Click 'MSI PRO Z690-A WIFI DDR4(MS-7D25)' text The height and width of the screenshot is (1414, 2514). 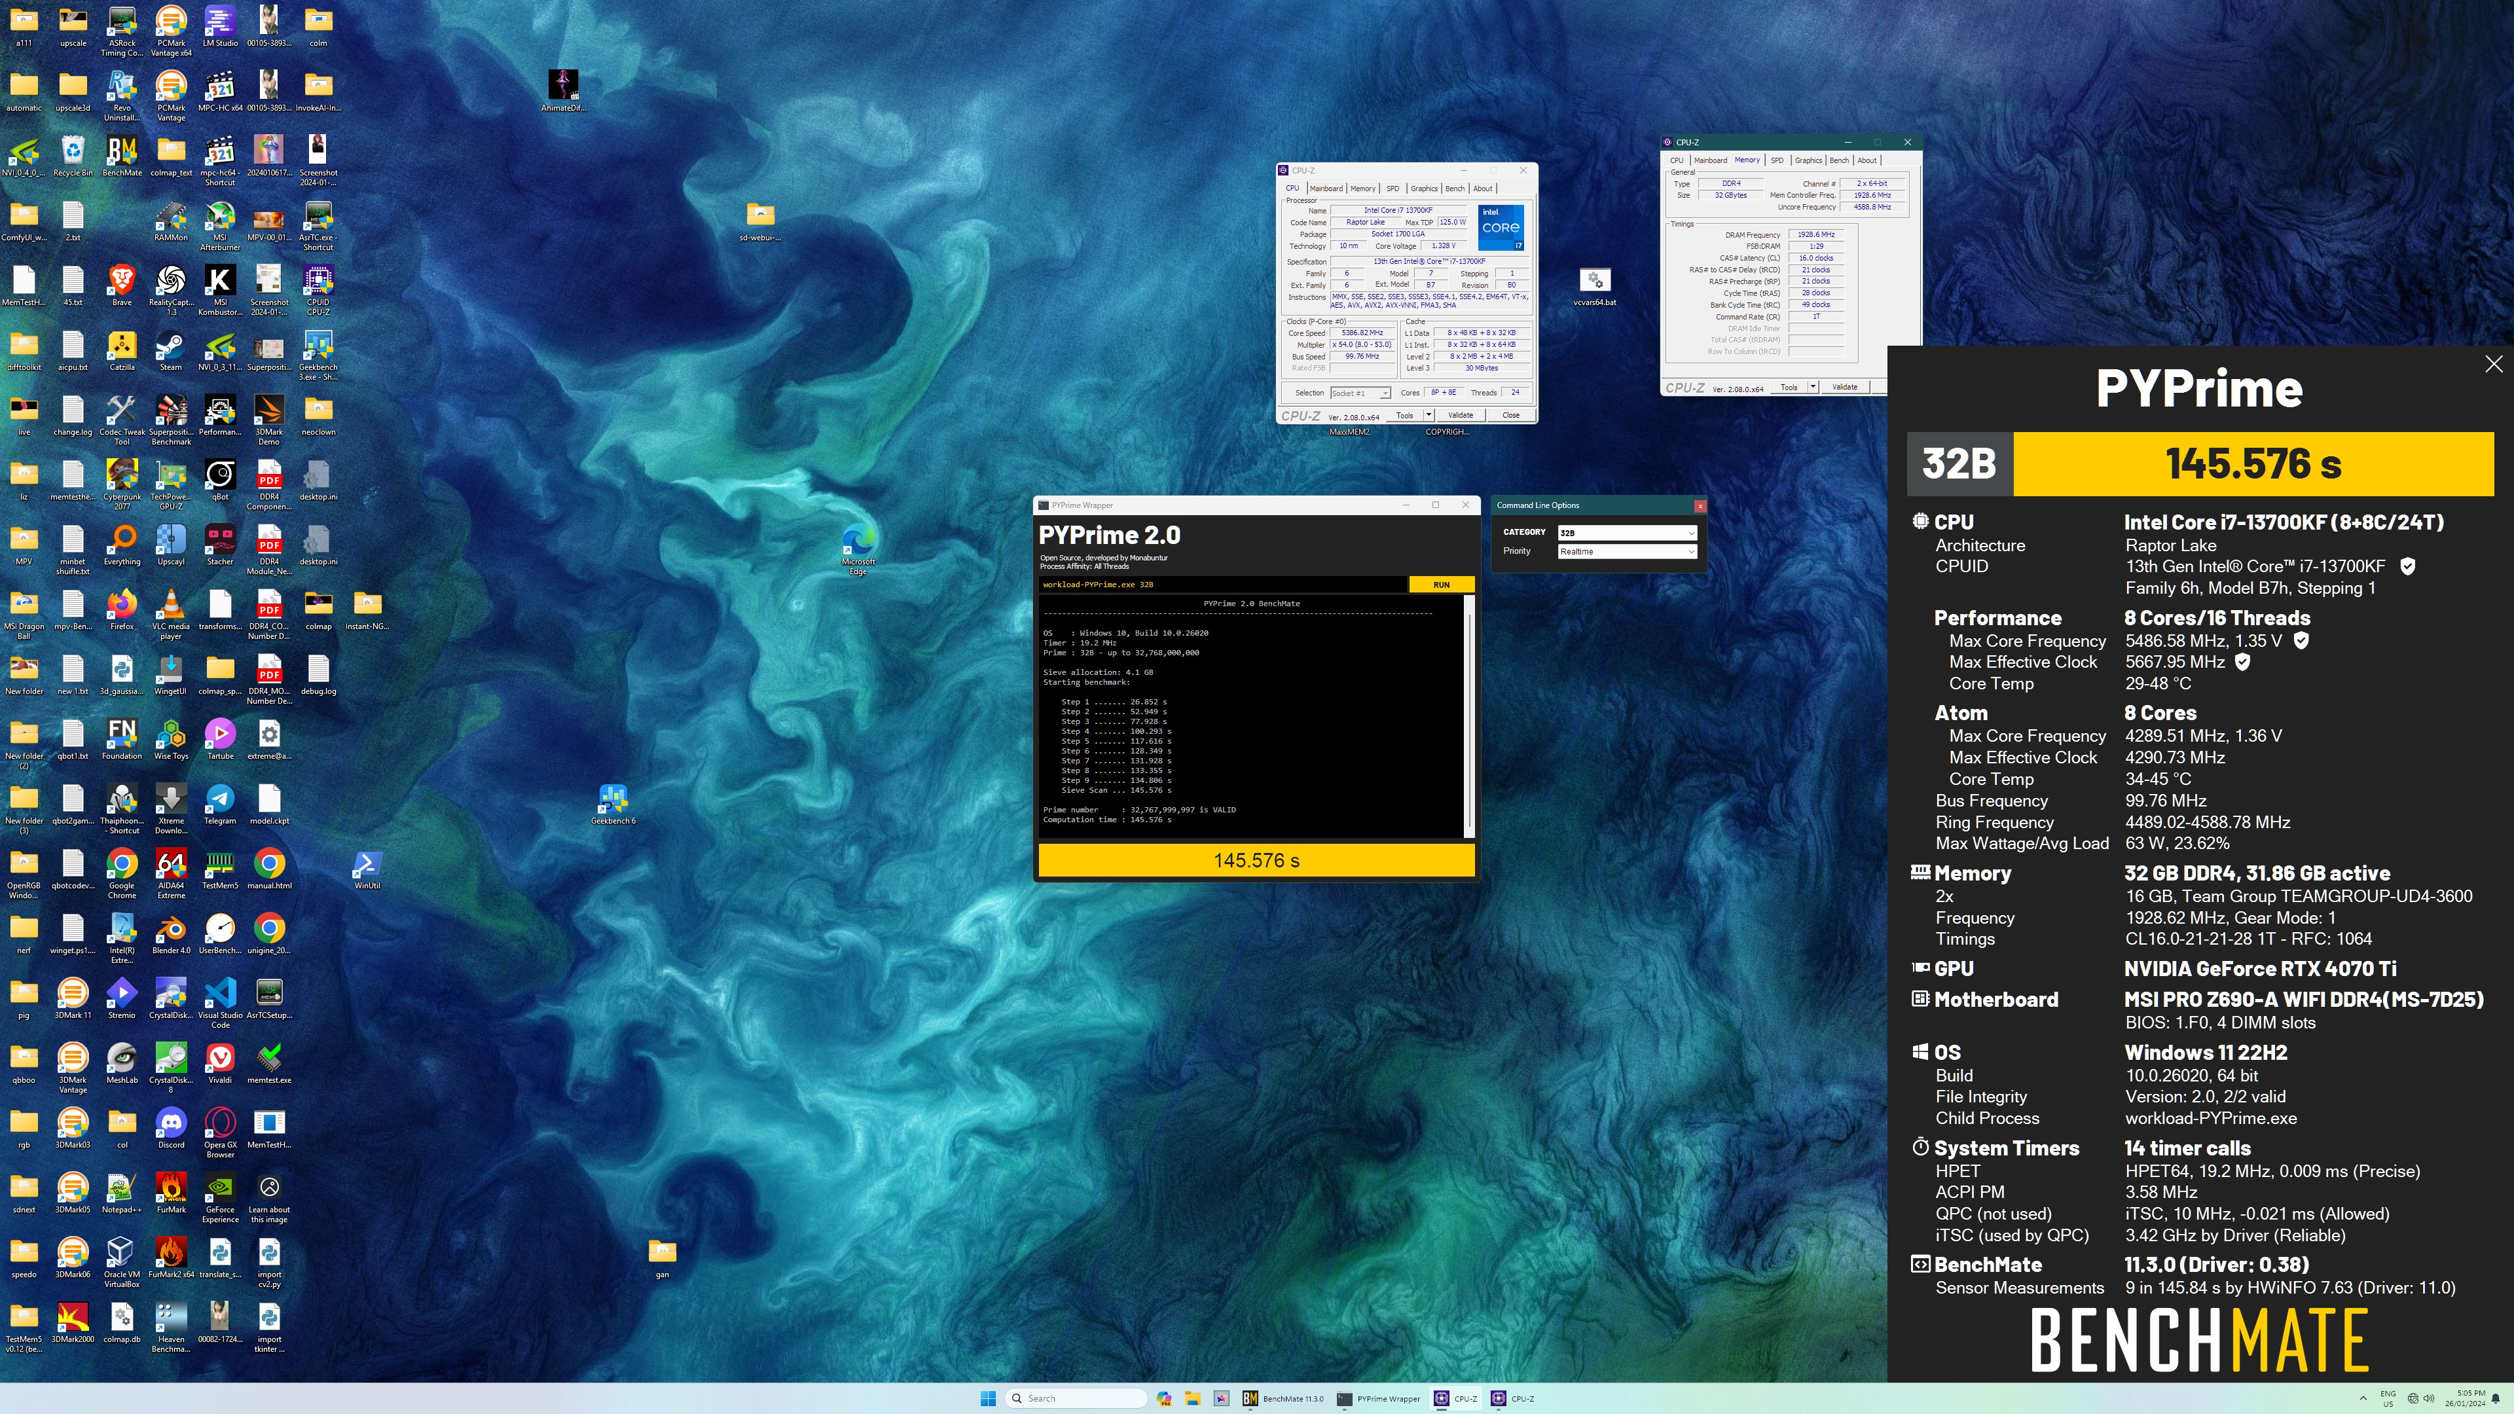tap(2303, 999)
